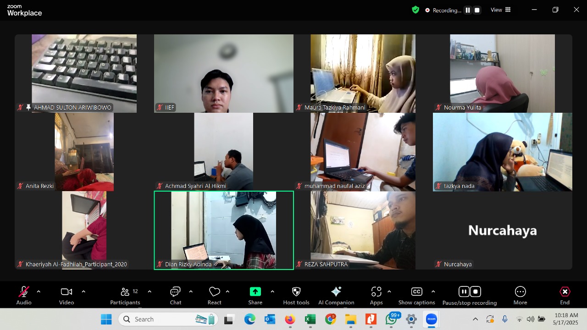Open Excel from the taskbar
Viewport: 587px width, 330px height.
(310, 319)
